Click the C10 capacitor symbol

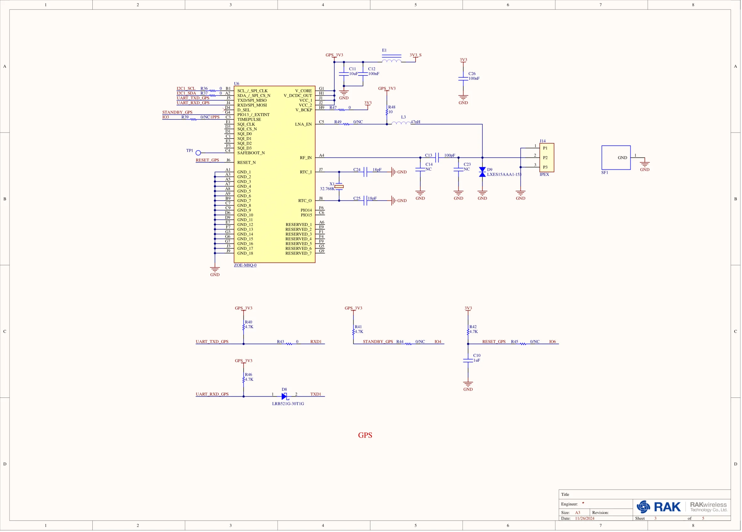[468, 360]
